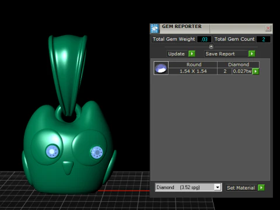The height and width of the screenshot is (210, 280).
Task: Click the Set Material label
Action: tap(241, 188)
